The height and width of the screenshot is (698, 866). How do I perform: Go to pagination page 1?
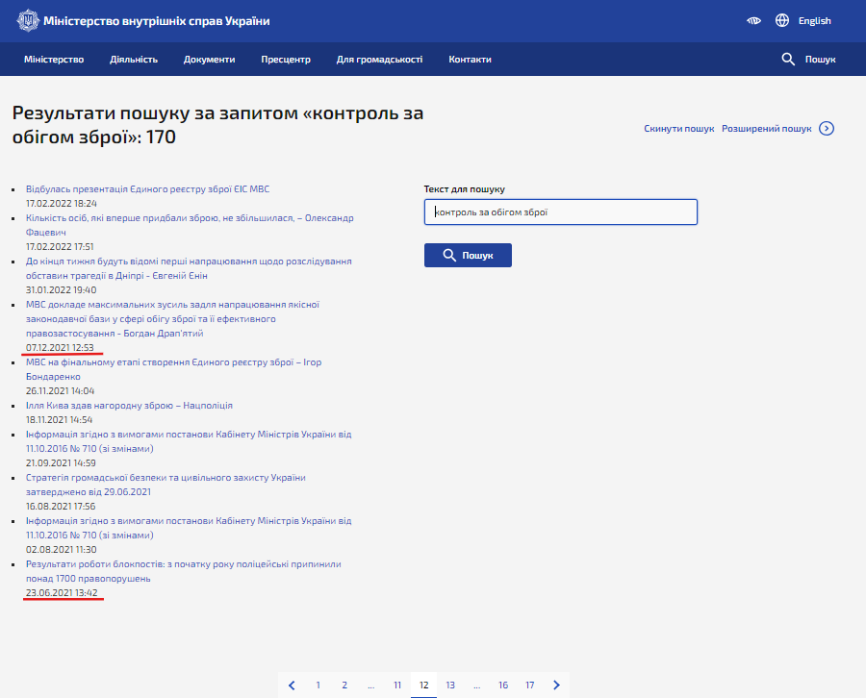[318, 685]
